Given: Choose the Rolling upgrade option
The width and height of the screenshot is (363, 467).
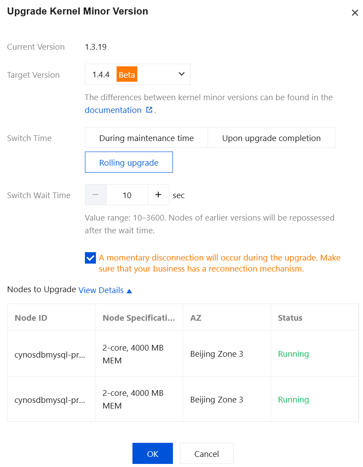Looking at the screenshot, I should pos(128,163).
